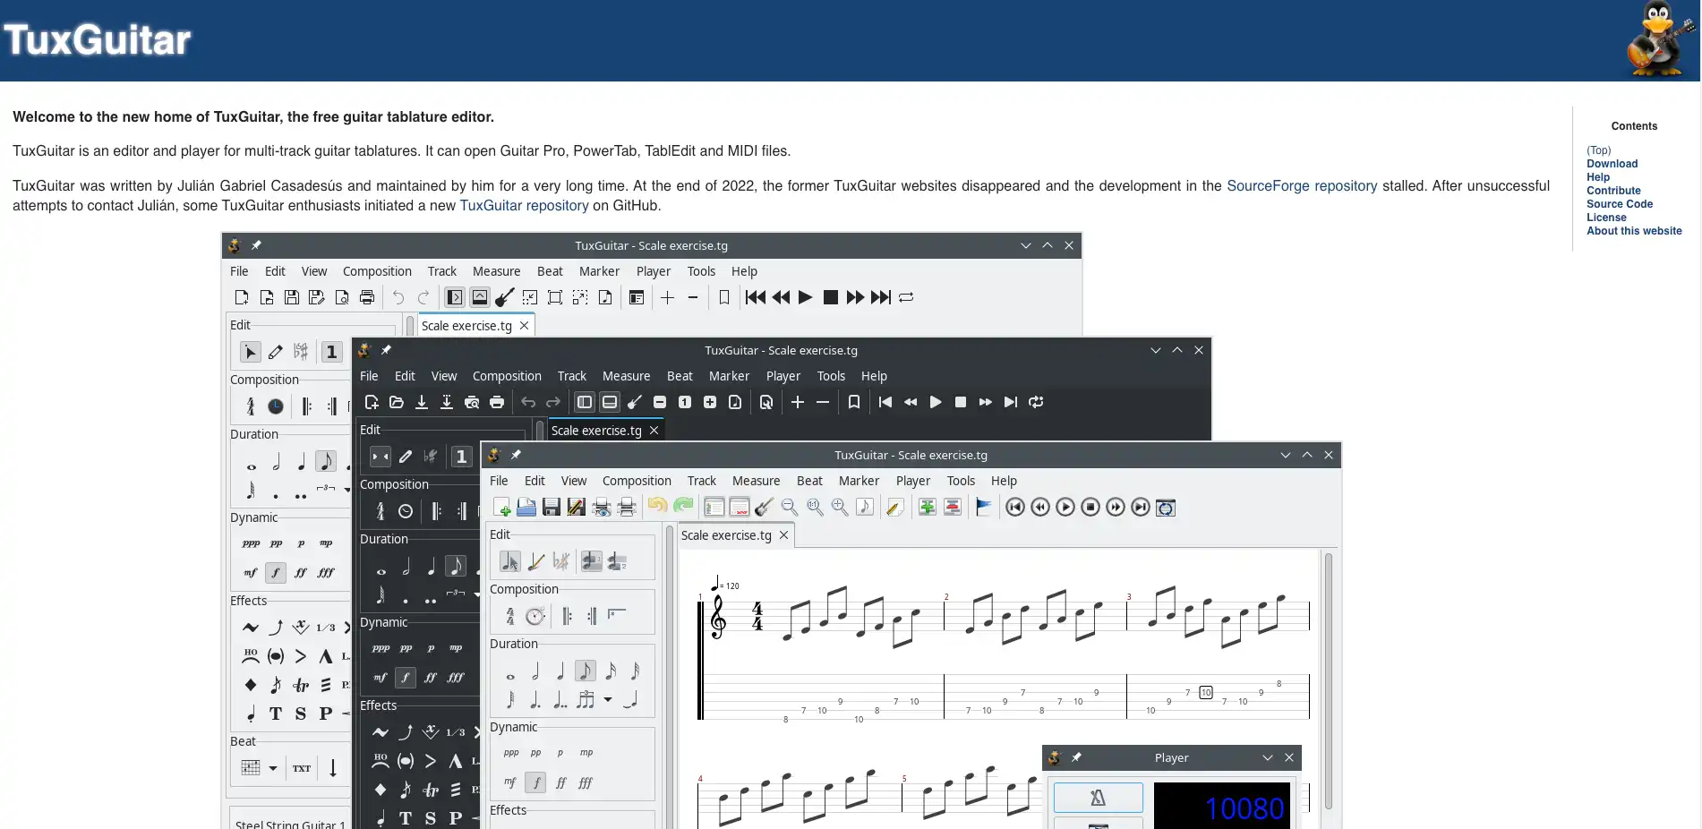Click Play button in front window transport
Viewport: 1702px width, 829px height.
pos(1065,508)
